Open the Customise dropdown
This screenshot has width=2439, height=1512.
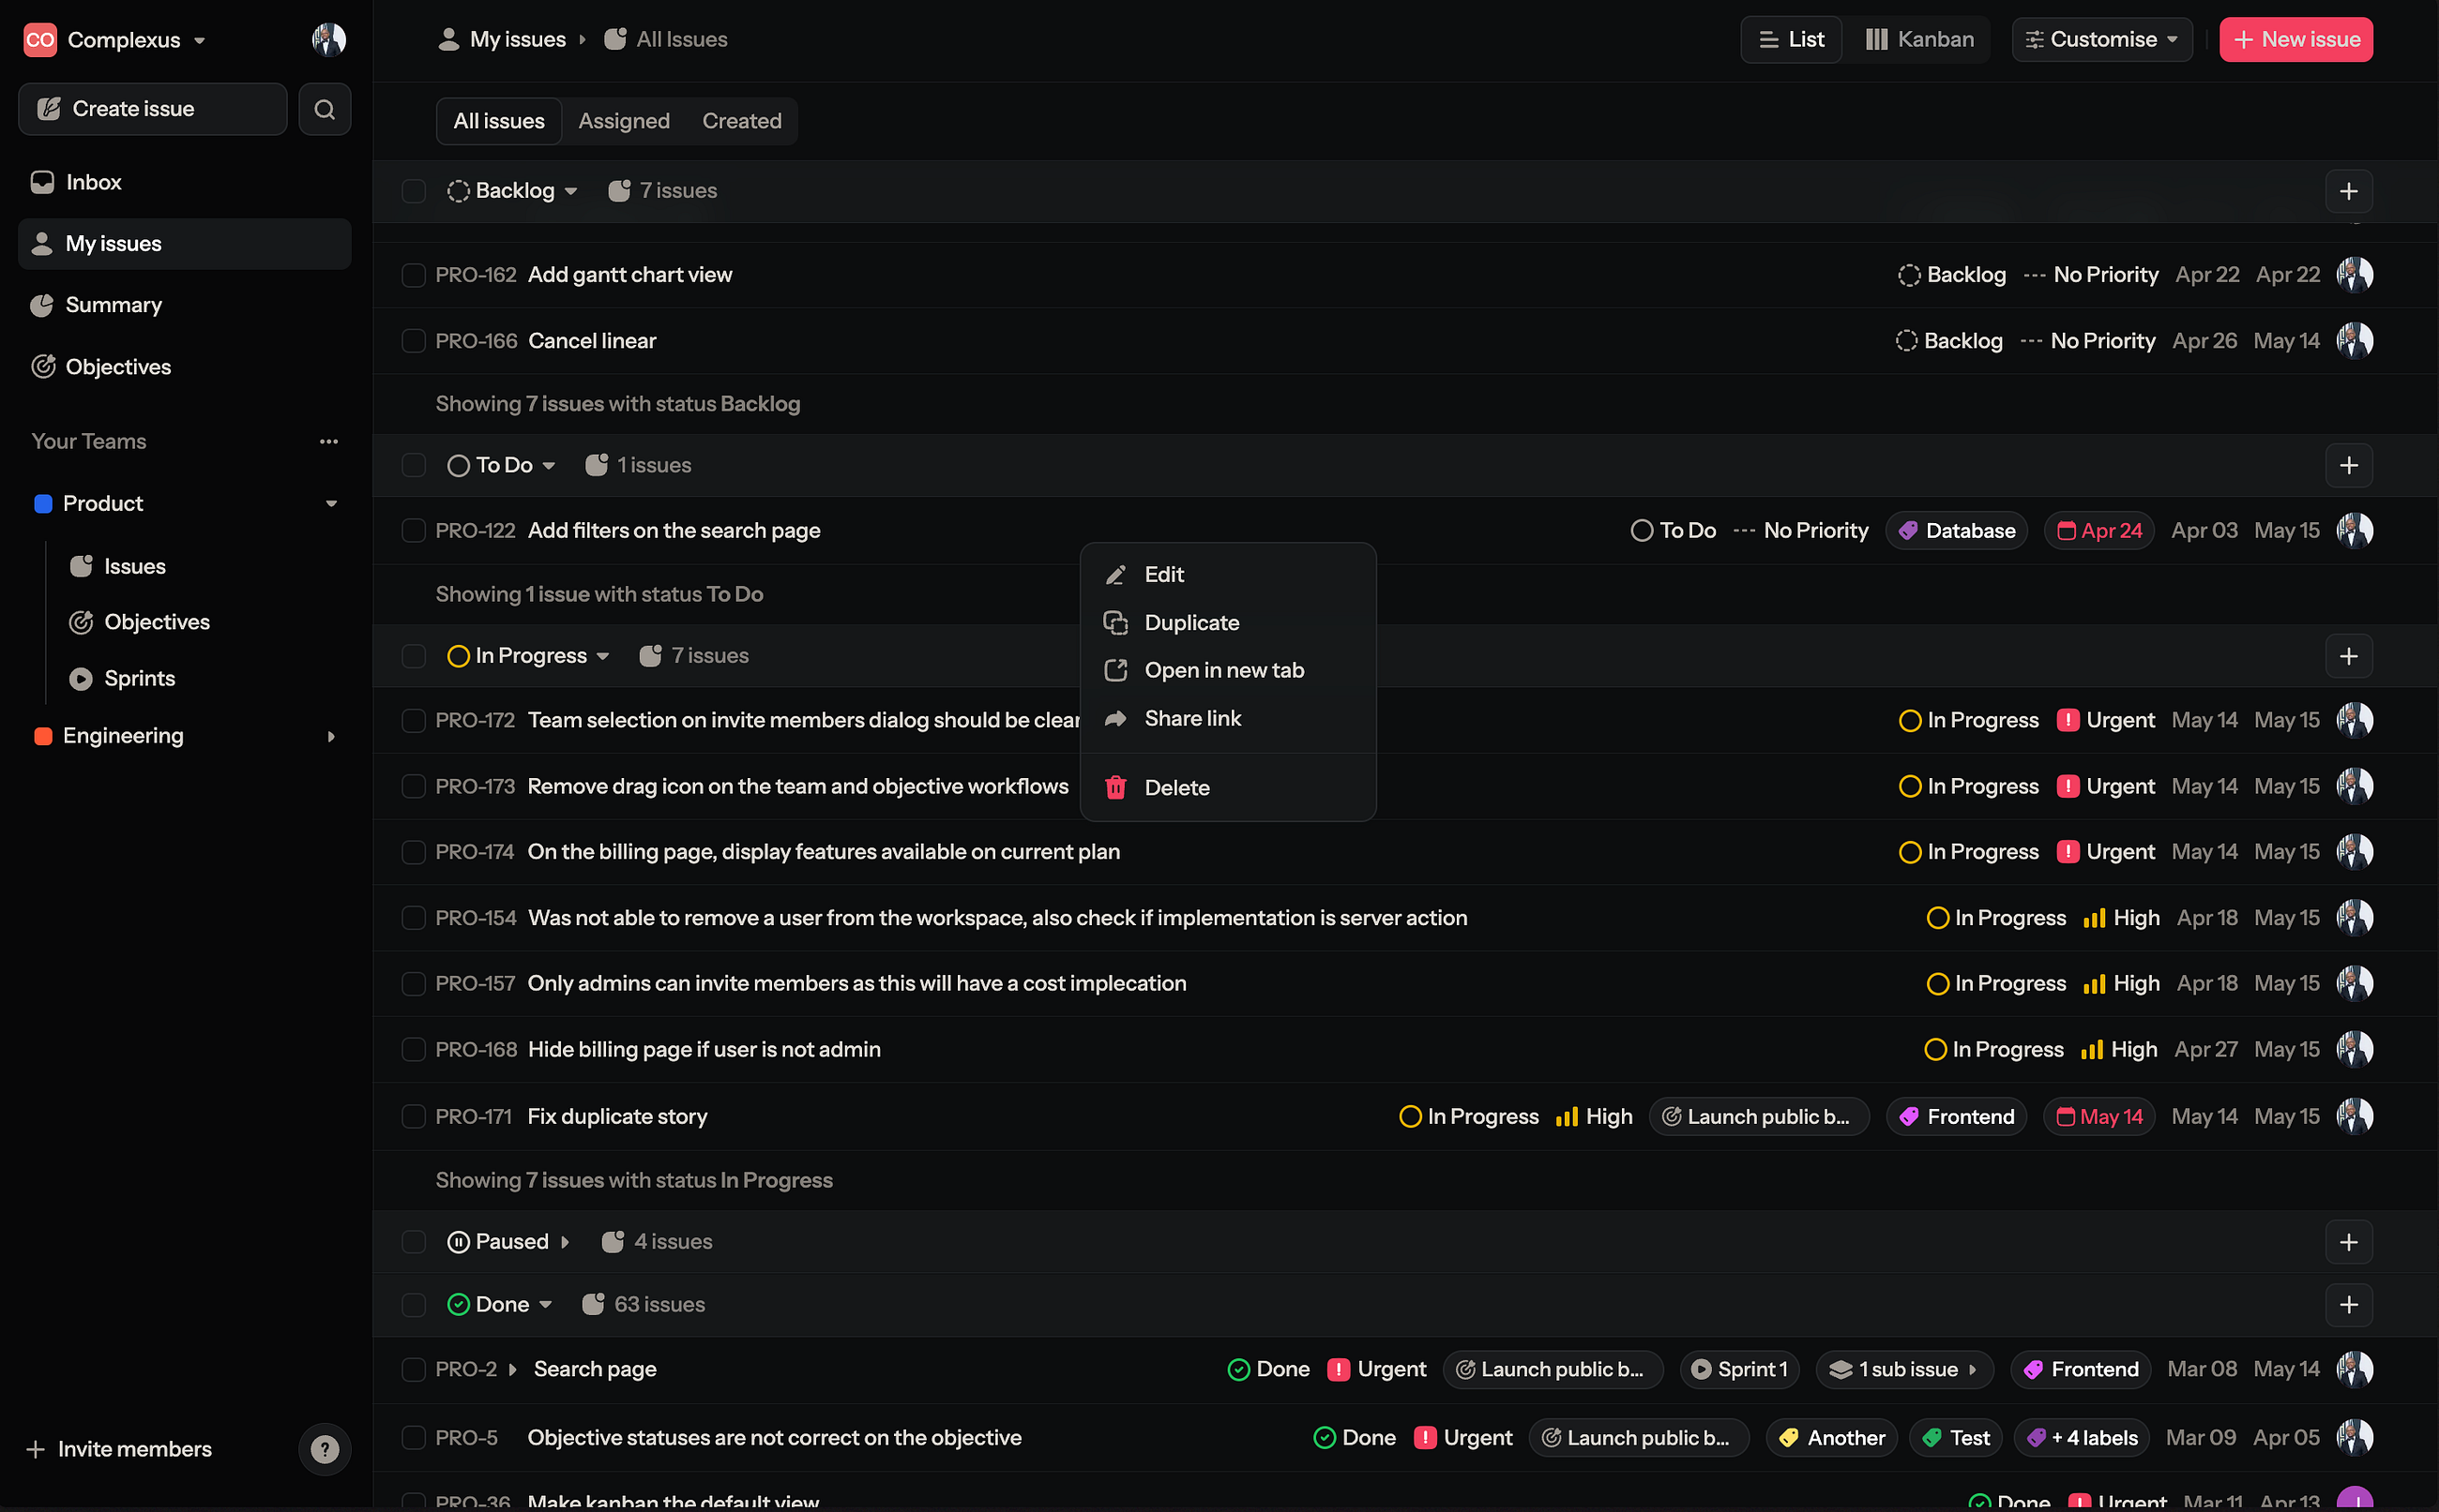point(2101,39)
